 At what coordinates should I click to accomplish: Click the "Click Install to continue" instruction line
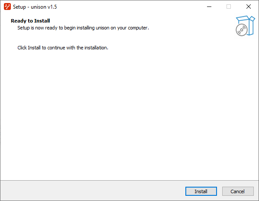tap(63, 48)
